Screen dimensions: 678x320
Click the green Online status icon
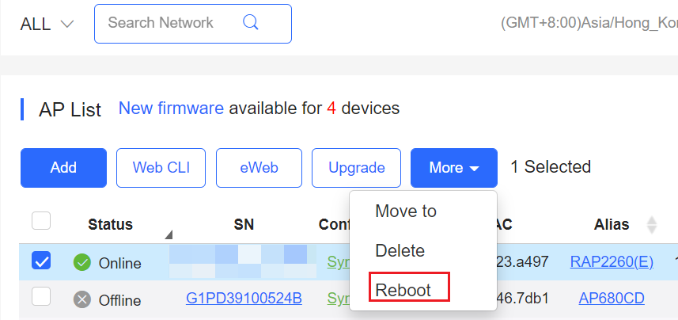[x=82, y=262]
